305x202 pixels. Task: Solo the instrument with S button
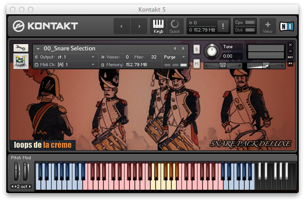pos(197,49)
